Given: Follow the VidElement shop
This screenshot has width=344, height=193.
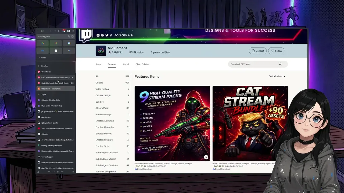Looking at the screenshot, I should pyautogui.click(x=276, y=51).
